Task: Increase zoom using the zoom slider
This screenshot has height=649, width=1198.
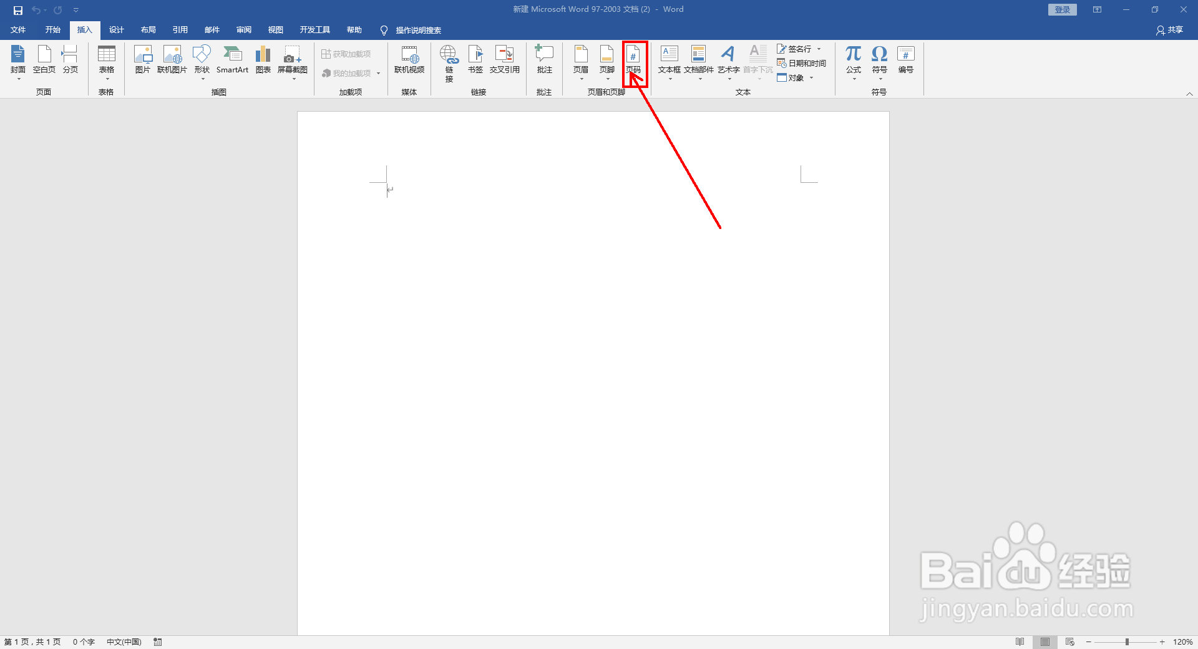Action: click(1162, 642)
